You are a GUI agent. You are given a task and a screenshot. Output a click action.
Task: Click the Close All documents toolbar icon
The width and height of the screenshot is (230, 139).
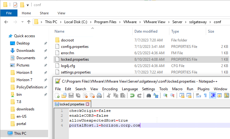pos(92,96)
